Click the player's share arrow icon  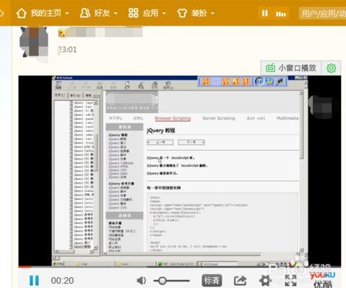point(240,280)
